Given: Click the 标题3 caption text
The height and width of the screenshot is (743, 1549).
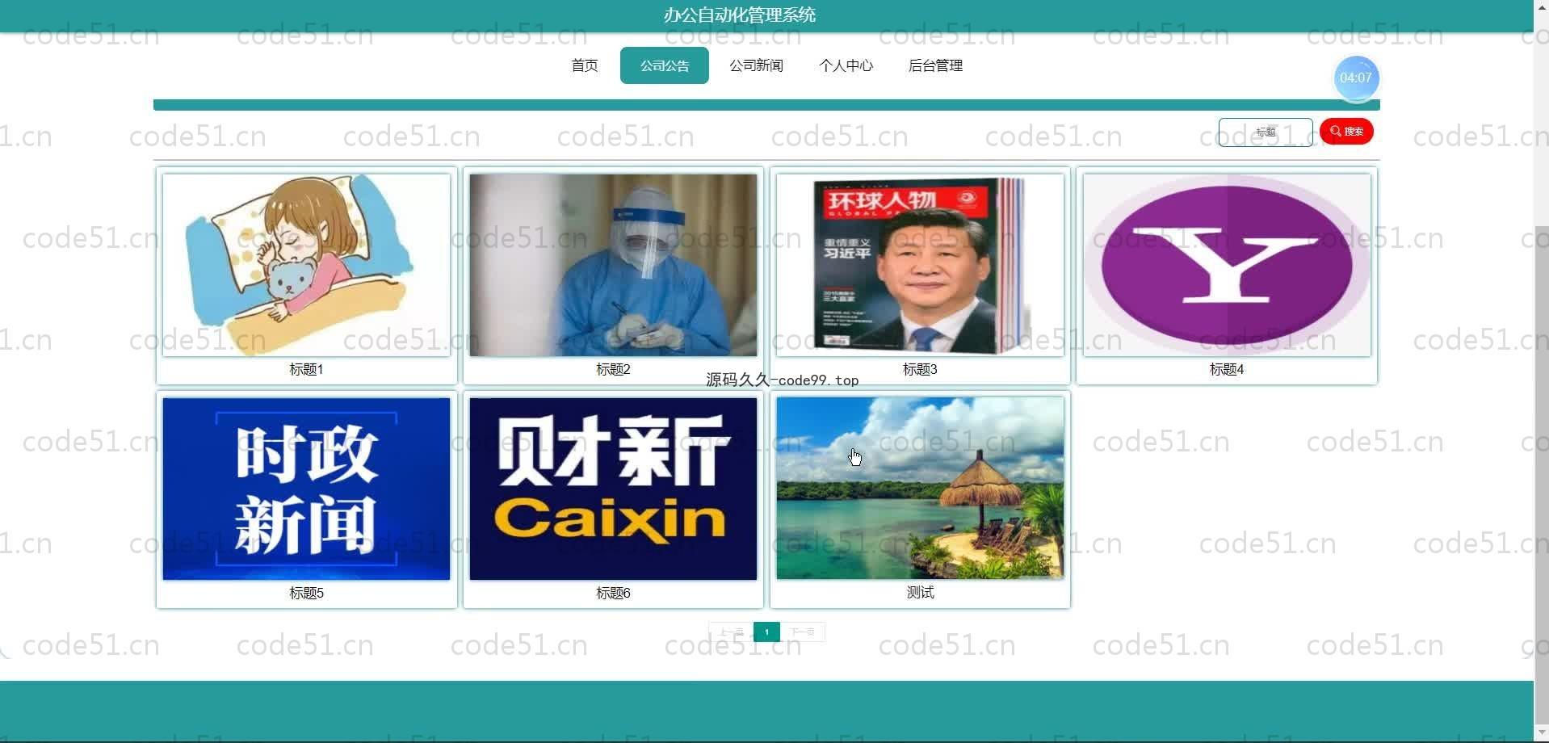Looking at the screenshot, I should click(920, 369).
